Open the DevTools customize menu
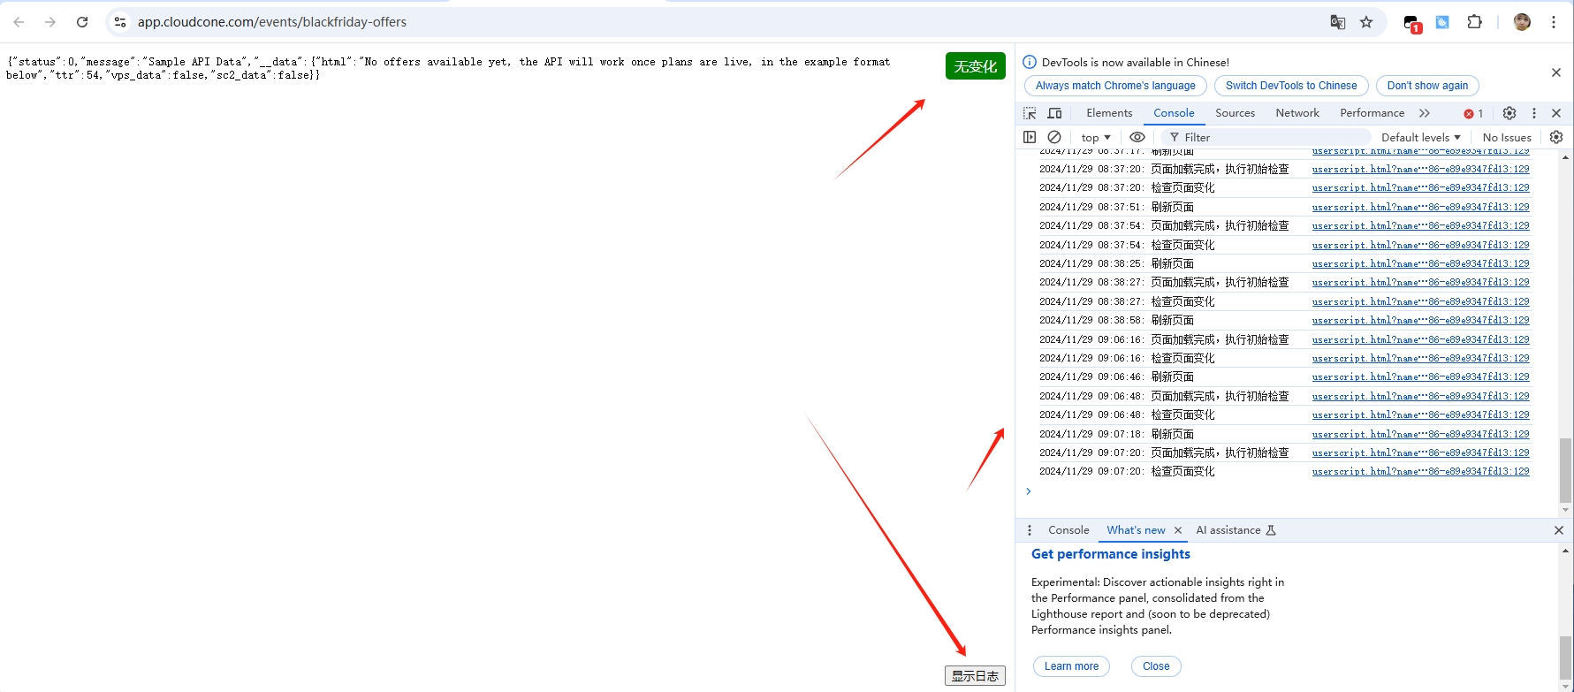This screenshot has width=1574, height=692. [x=1534, y=113]
